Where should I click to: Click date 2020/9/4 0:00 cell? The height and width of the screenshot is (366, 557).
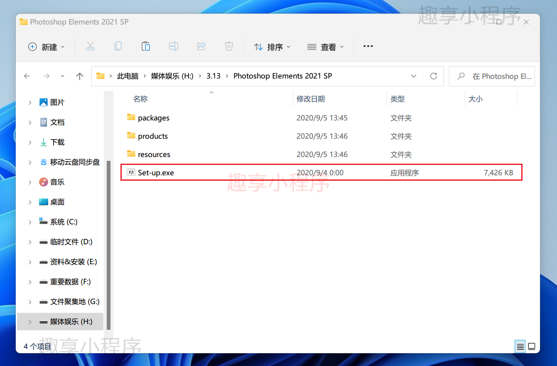(x=320, y=173)
